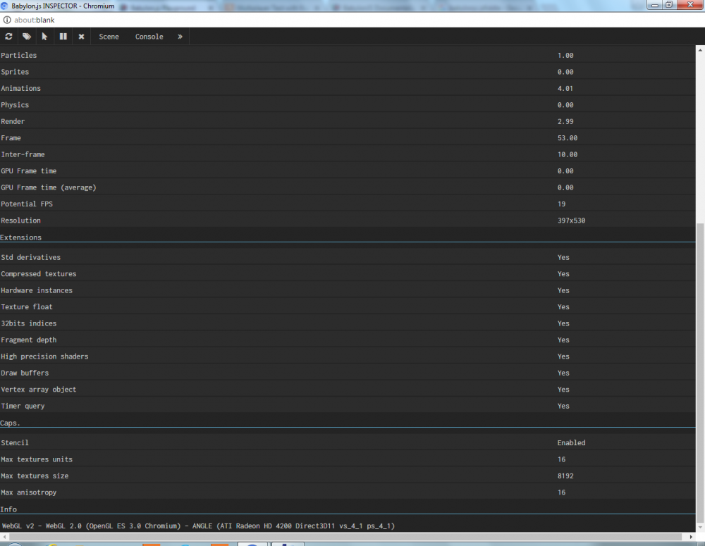The height and width of the screenshot is (546, 705).
Task: Click the Fragment depth row label
Action: [29, 340]
